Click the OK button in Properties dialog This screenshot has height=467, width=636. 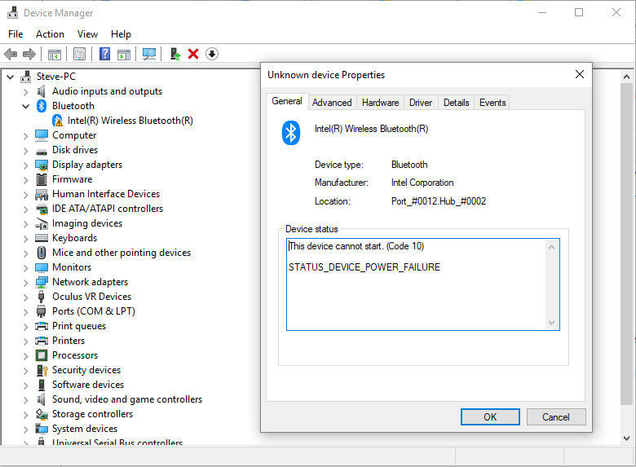tap(490, 416)
